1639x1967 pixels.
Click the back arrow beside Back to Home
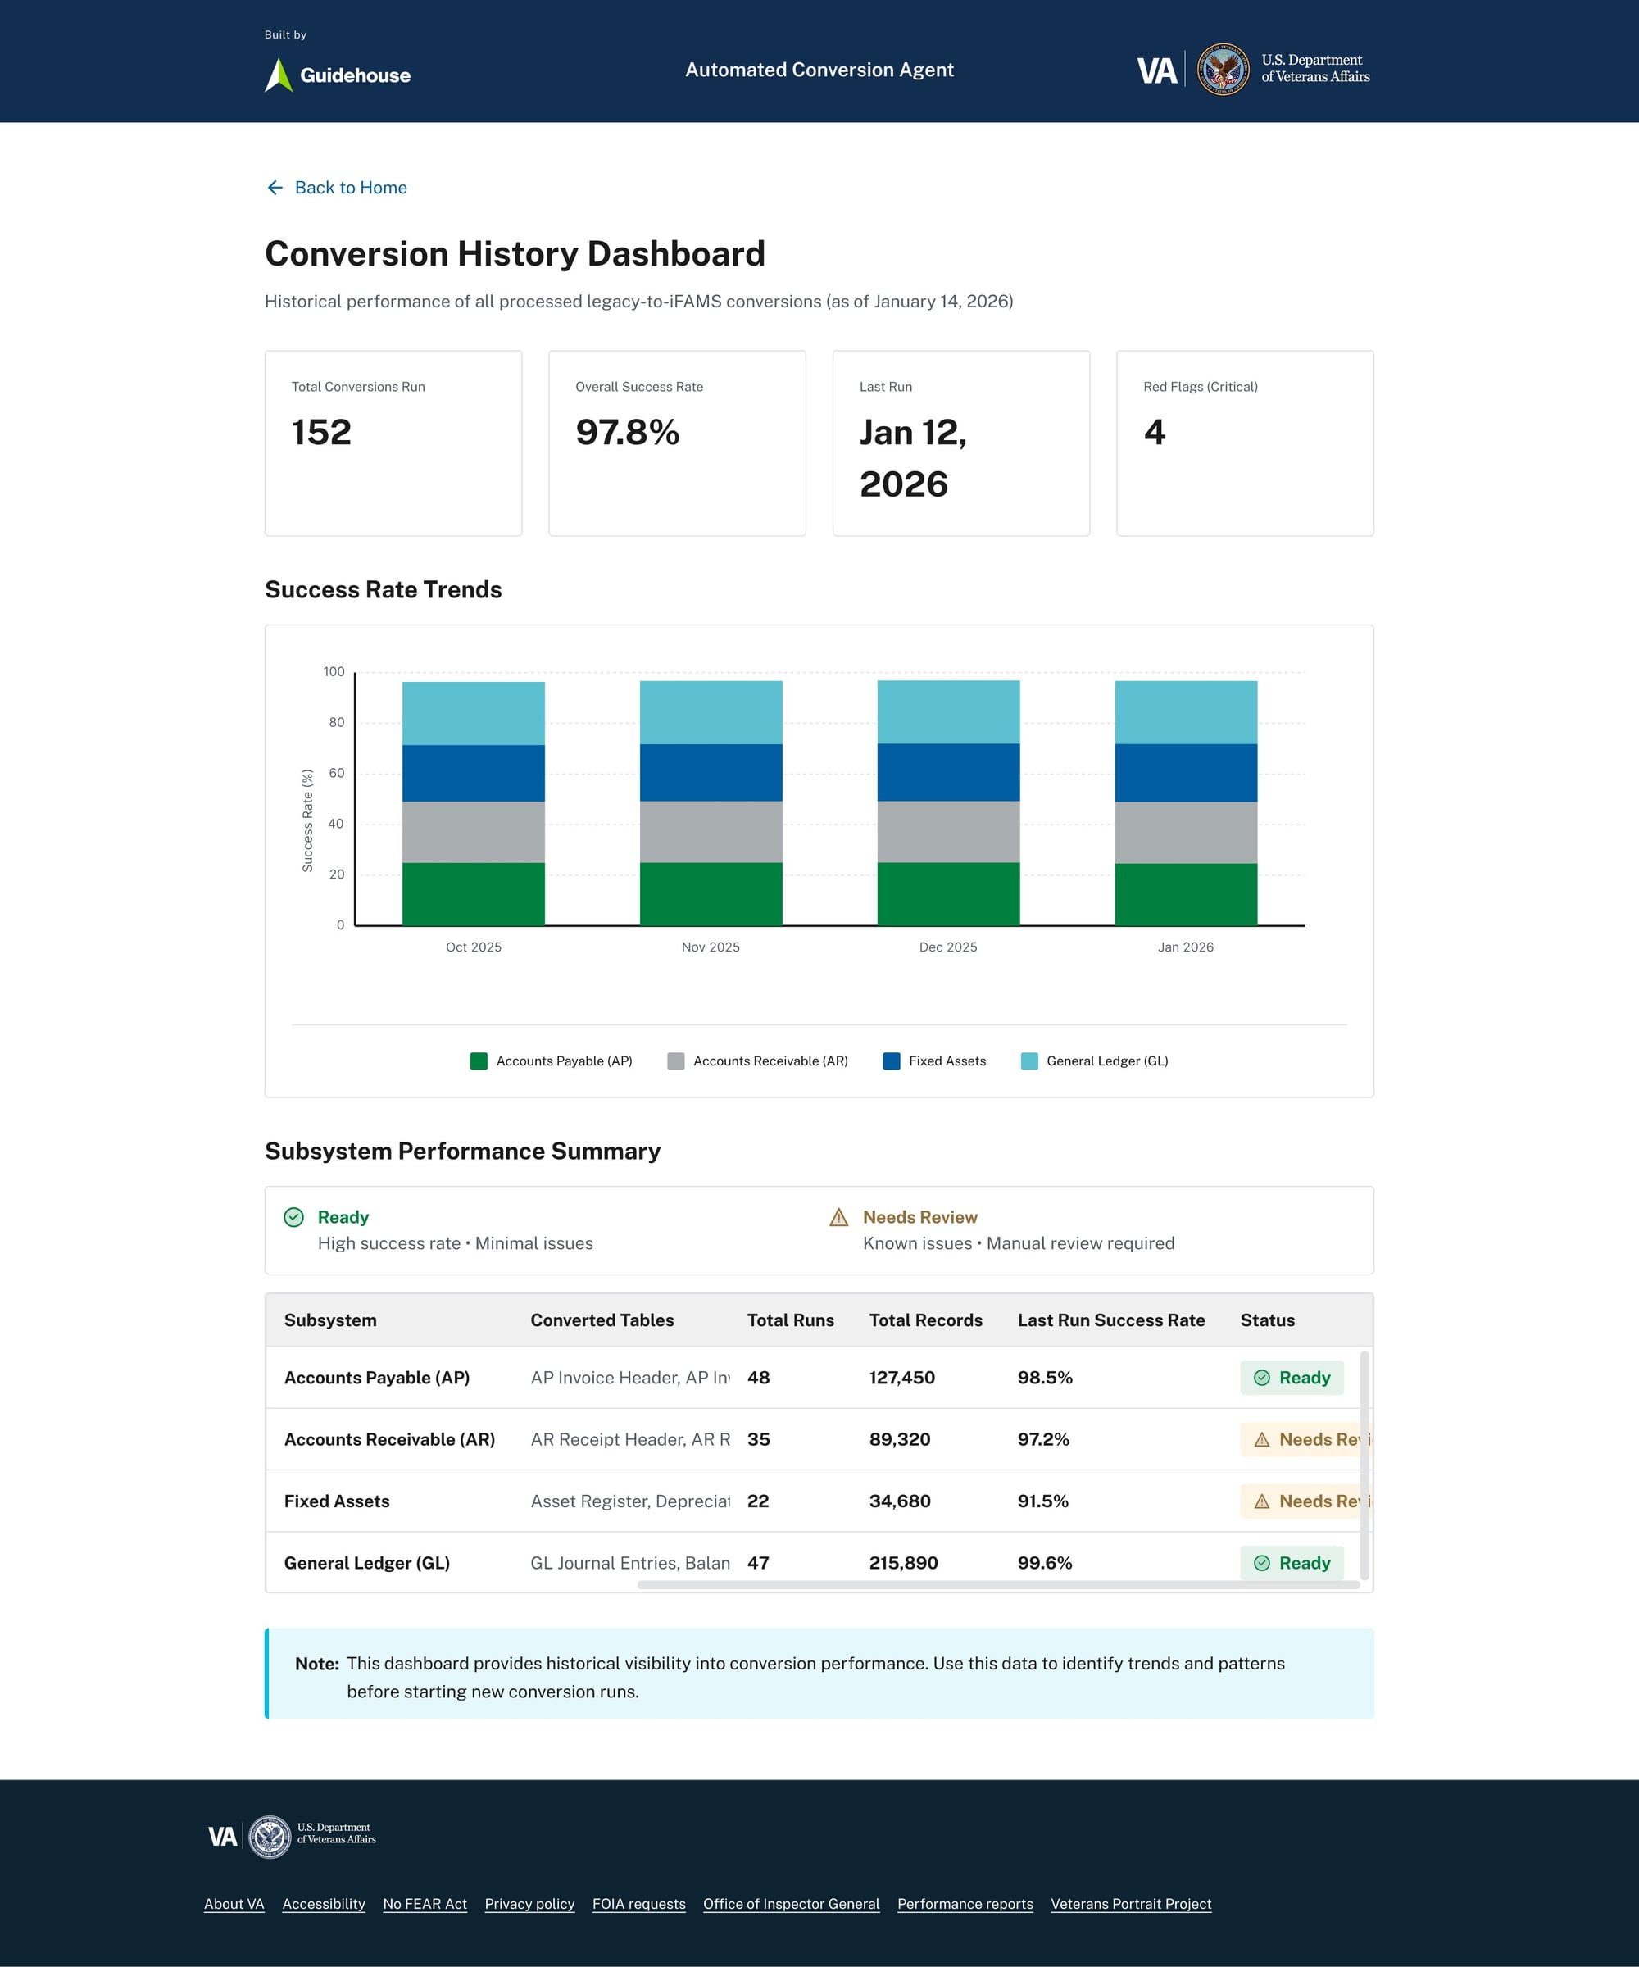275,188
